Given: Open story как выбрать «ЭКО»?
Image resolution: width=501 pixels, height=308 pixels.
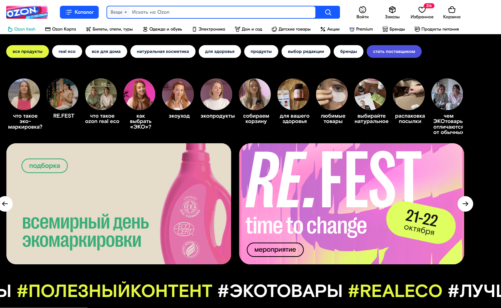Looking at the screenshot, I should [x=139, y=94].
